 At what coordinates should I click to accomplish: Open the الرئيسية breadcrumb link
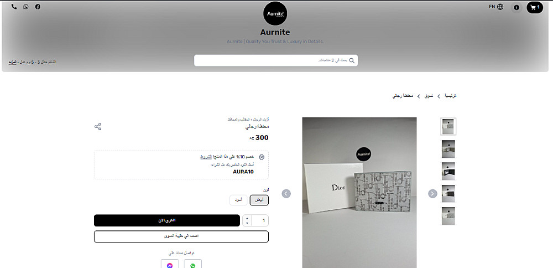click(450, 96)
